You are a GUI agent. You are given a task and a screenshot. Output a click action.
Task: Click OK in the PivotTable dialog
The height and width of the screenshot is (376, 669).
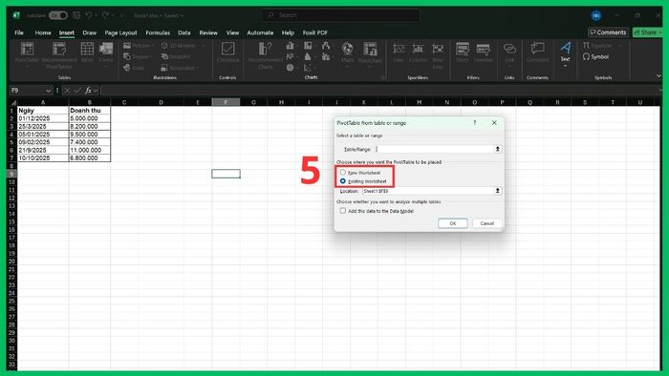point(453,223)
